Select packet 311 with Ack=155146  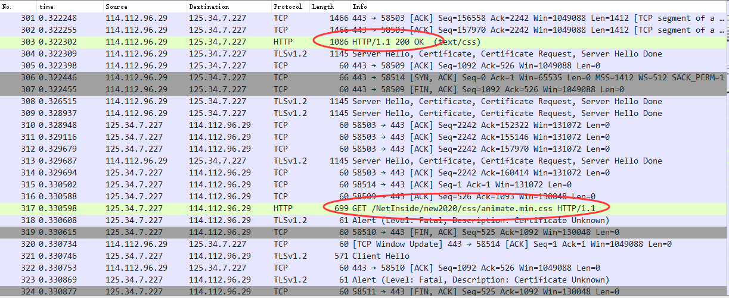[364, 137]
